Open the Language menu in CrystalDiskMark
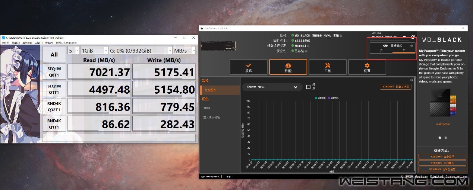The height and width of the screenshot is (190, 473). click(66, 42)
